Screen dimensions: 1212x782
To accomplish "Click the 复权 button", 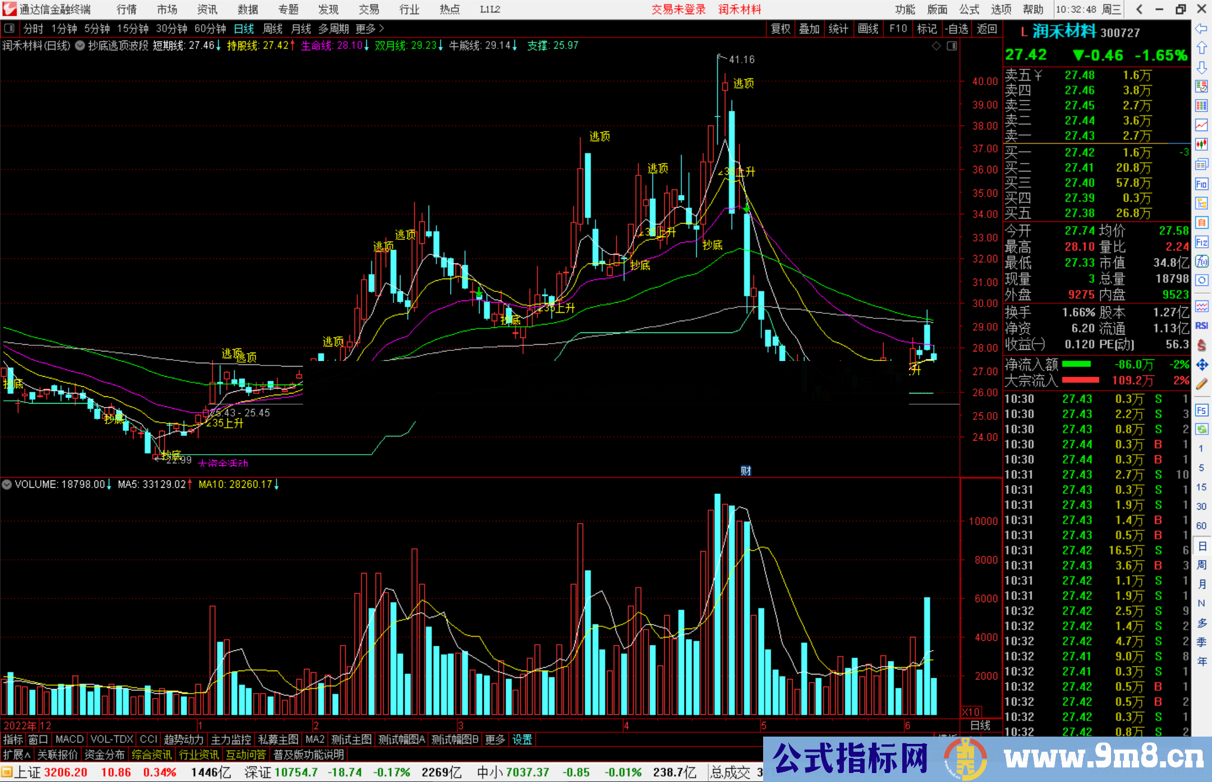I will click(780, 29).
